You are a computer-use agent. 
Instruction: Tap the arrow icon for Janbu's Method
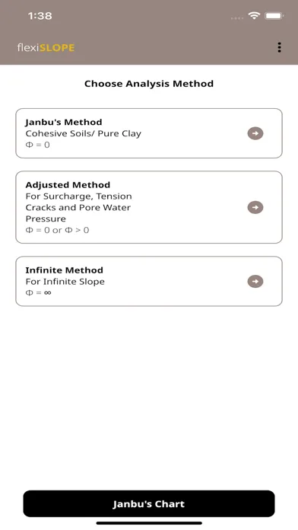(255, 133)
